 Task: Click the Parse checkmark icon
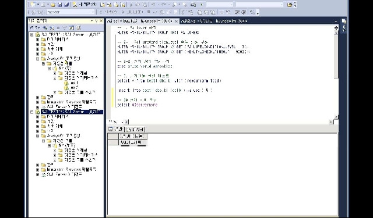click(155, 12)
